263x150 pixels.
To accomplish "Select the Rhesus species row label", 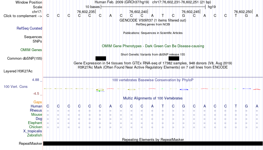I will click(36, 110).
